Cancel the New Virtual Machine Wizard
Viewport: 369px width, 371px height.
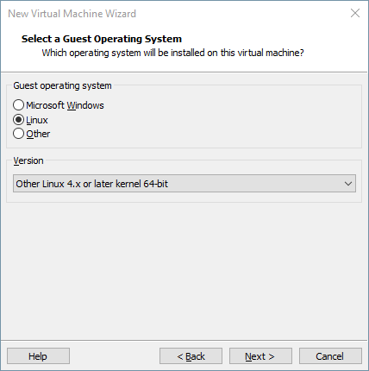click(330, 356)
